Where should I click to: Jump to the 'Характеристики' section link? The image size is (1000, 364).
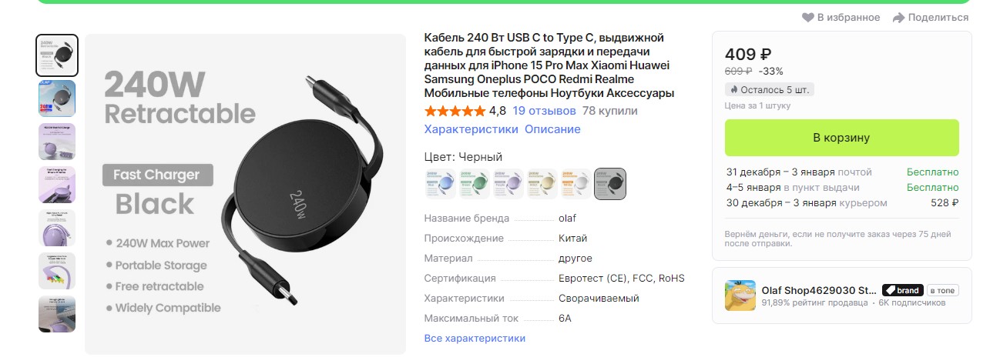coord(471,129)
